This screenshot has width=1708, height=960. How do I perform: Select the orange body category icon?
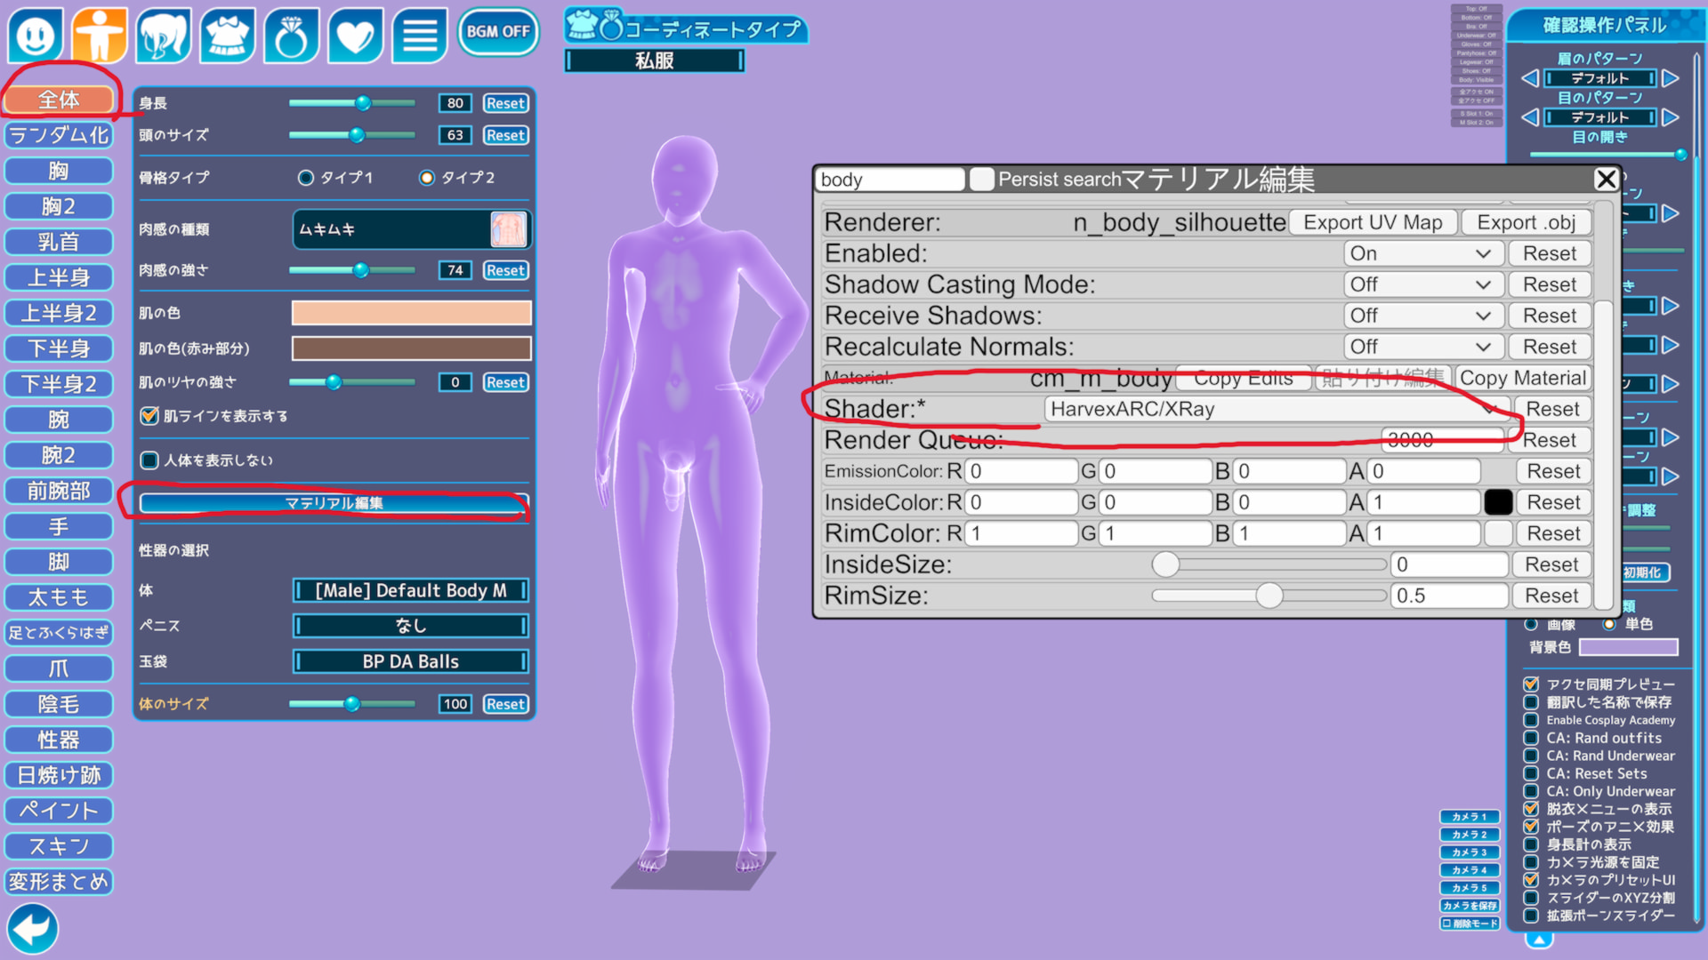(x=100, y=36)
